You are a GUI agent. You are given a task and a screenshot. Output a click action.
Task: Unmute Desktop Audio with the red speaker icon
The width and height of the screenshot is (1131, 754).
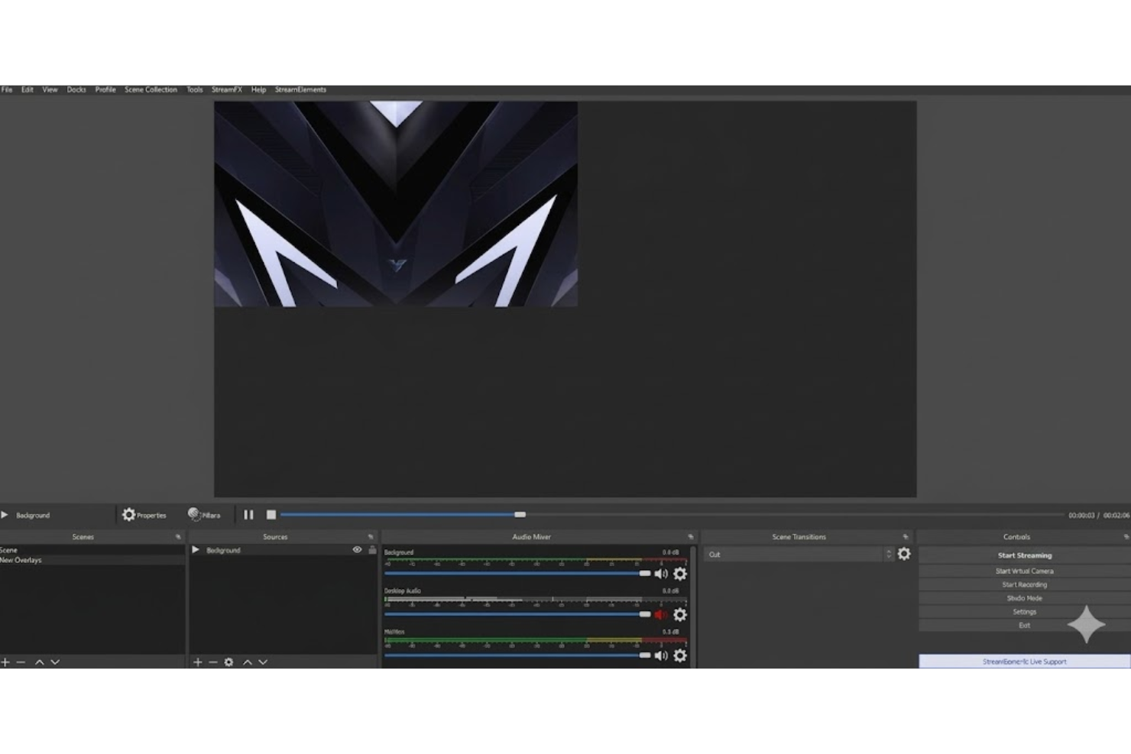(660, 614)
